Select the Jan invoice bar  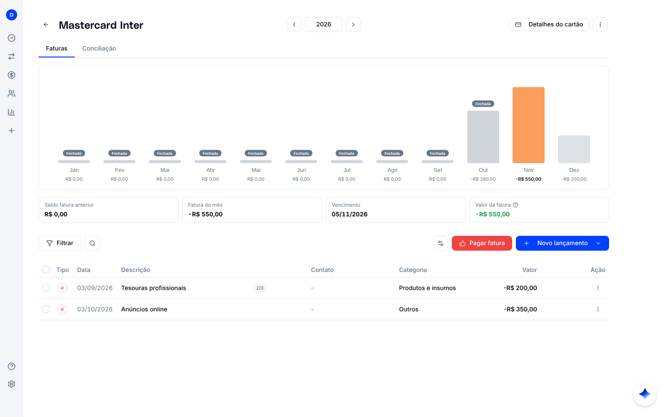[74, 162]
